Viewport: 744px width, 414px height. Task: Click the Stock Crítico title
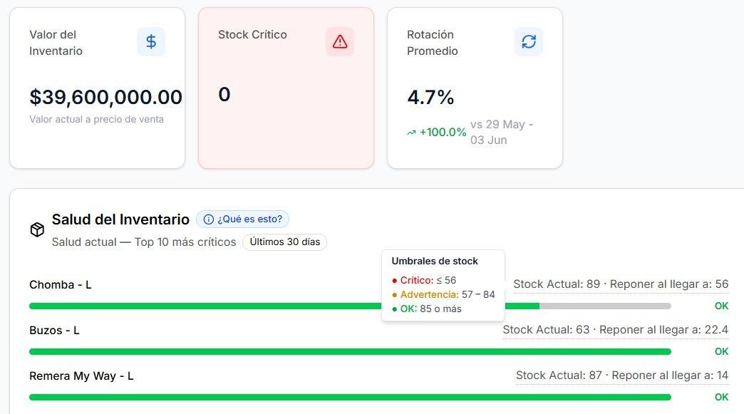tap(252, 35)
